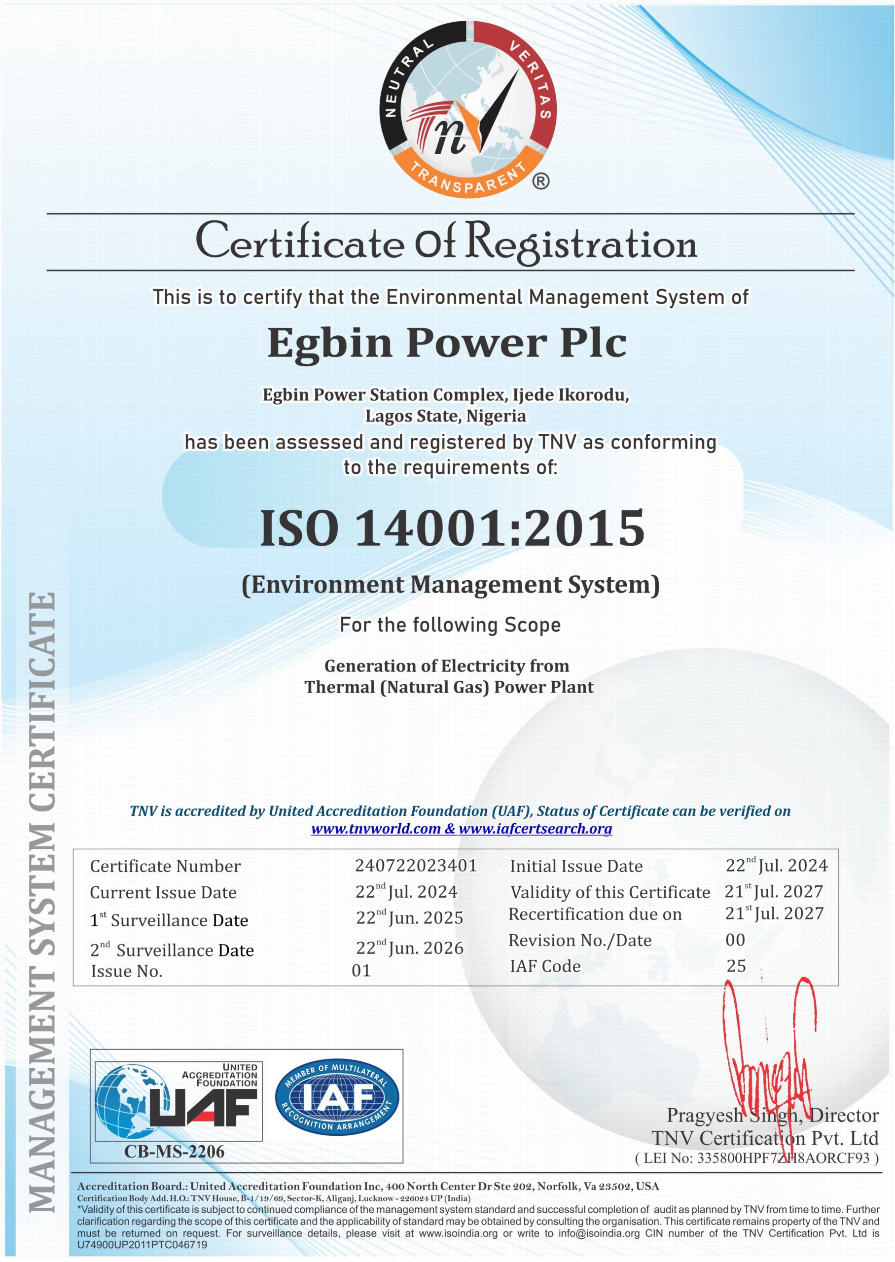
Task: Click the CB-MS-2206 accreditation code
Action: click(x=174, y=1152)
